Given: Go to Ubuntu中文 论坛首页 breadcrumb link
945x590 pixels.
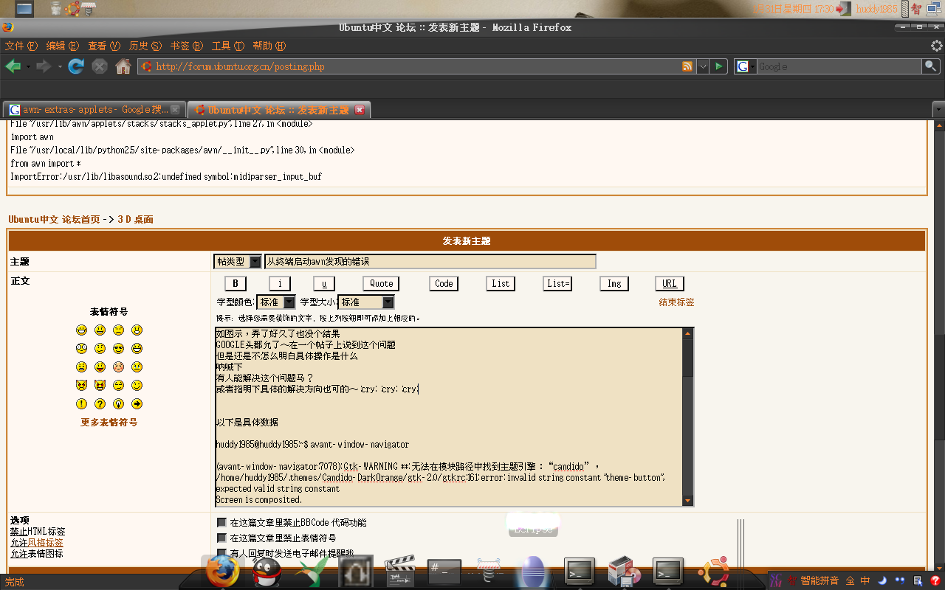Looking at the screenshot, I should (54, 220).
